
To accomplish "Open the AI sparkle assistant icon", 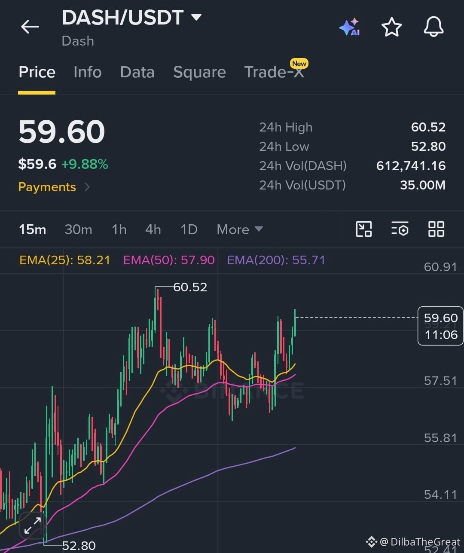I will (349, 27).
